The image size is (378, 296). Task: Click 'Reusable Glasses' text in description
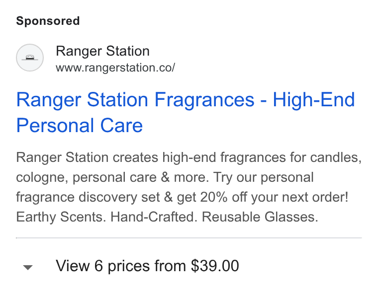tap(260, 217)
